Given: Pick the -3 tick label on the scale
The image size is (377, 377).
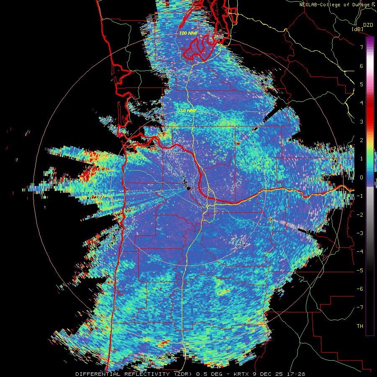Looking at the screenshot, I should coord(360,233).
